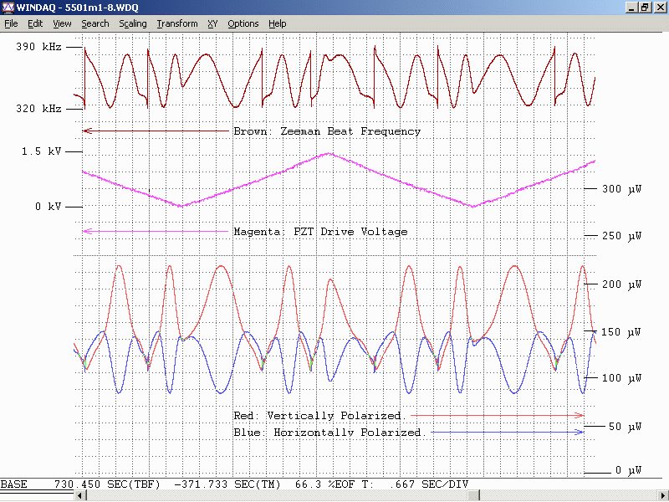Open the Edit menu
669x502 pixels.
pyautogui.click(x=35, y=23)
